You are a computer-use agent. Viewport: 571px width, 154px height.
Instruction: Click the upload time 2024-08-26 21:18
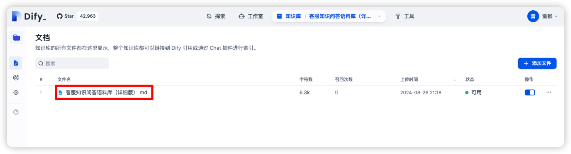(x=421, y=93)
